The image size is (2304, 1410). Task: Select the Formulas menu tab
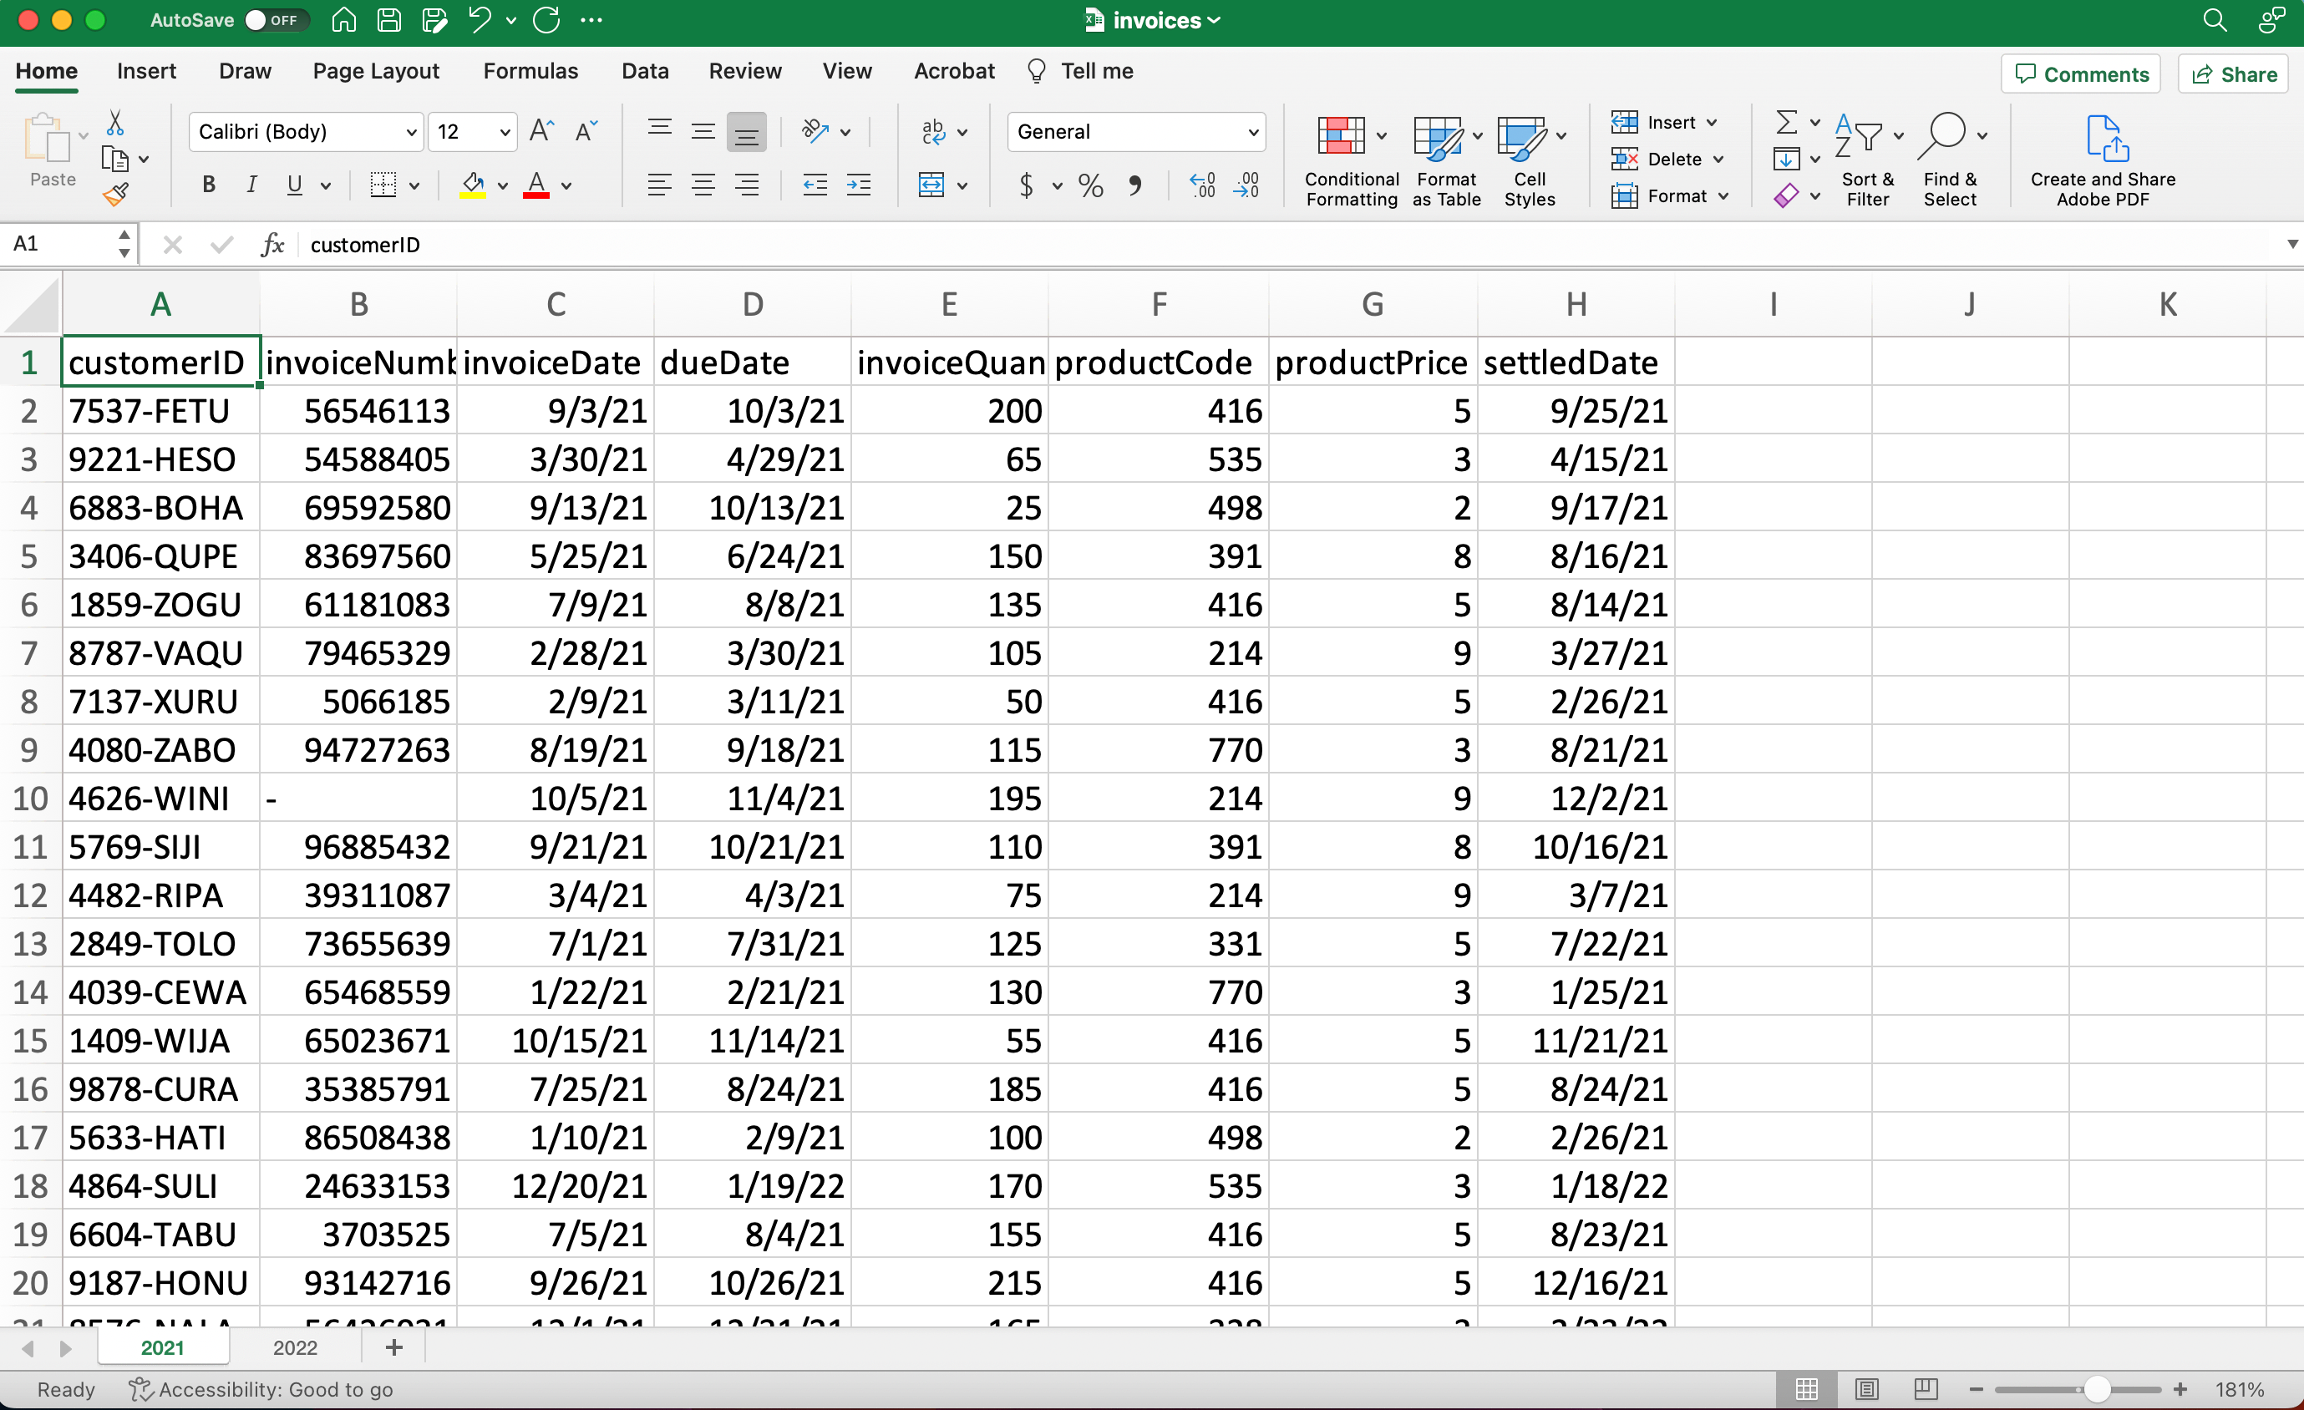click(x=530, y=71)
